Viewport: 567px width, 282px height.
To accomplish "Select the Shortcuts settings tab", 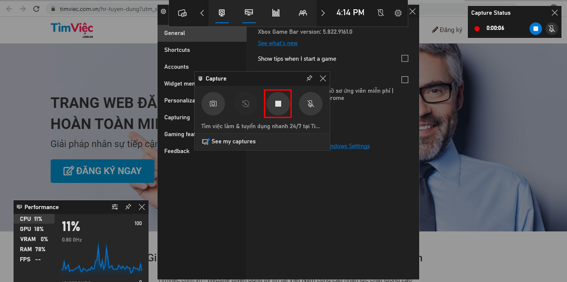I will click(177, 50).
